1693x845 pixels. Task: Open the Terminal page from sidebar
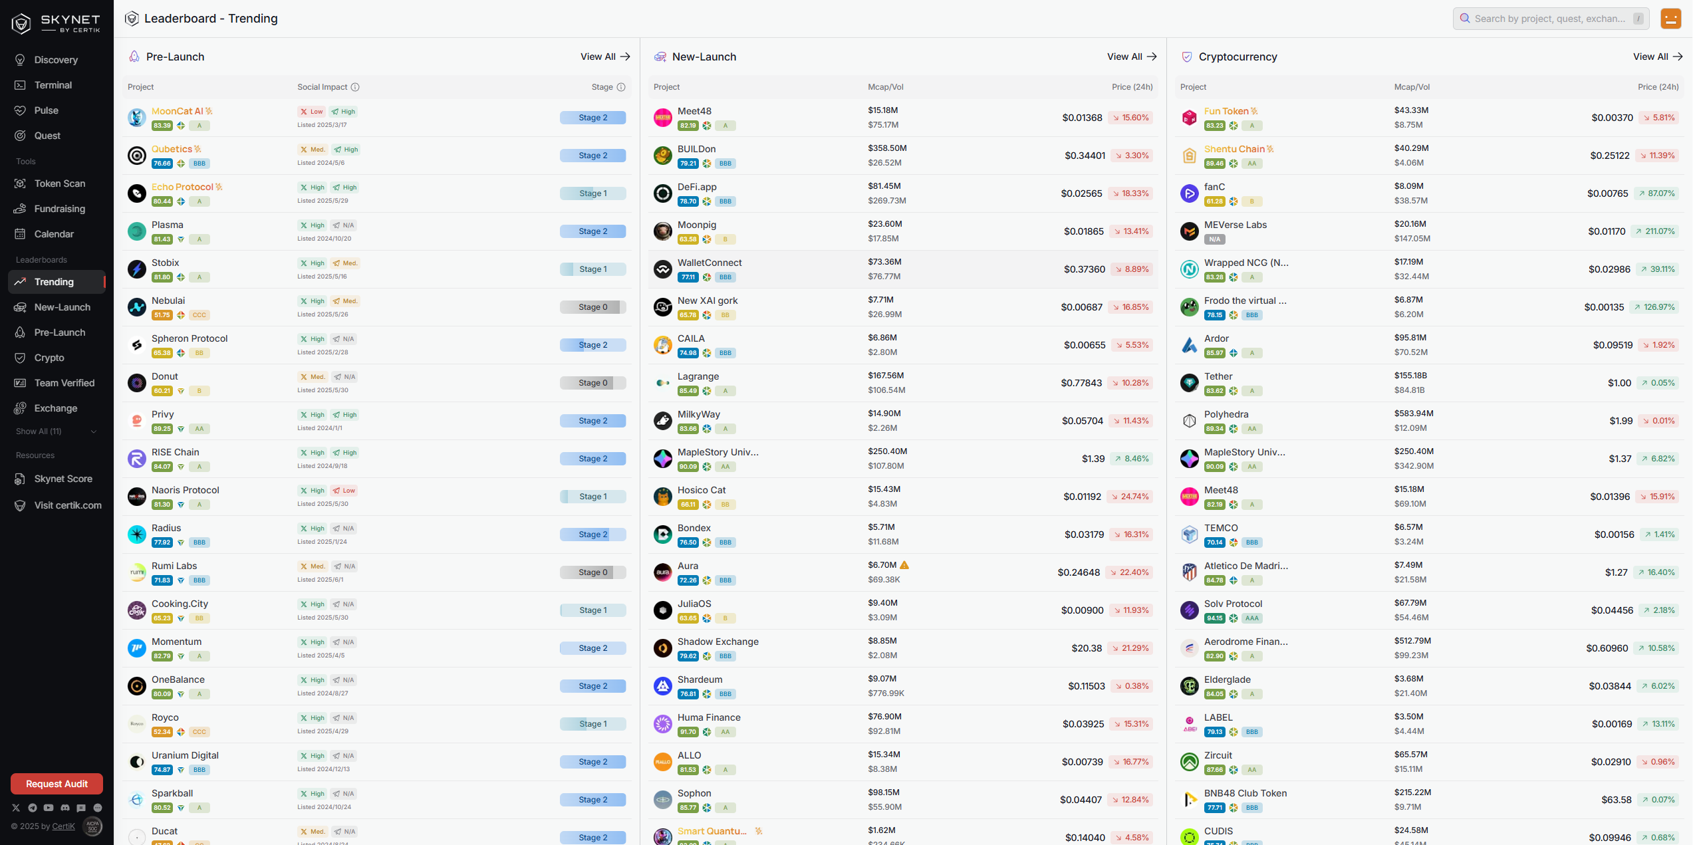click(57, 85)
